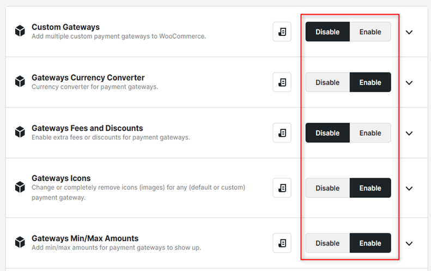Disable the Gateways Min/Max Amounts module
Screen dimensions: 431x271
(x=327, y=243)
